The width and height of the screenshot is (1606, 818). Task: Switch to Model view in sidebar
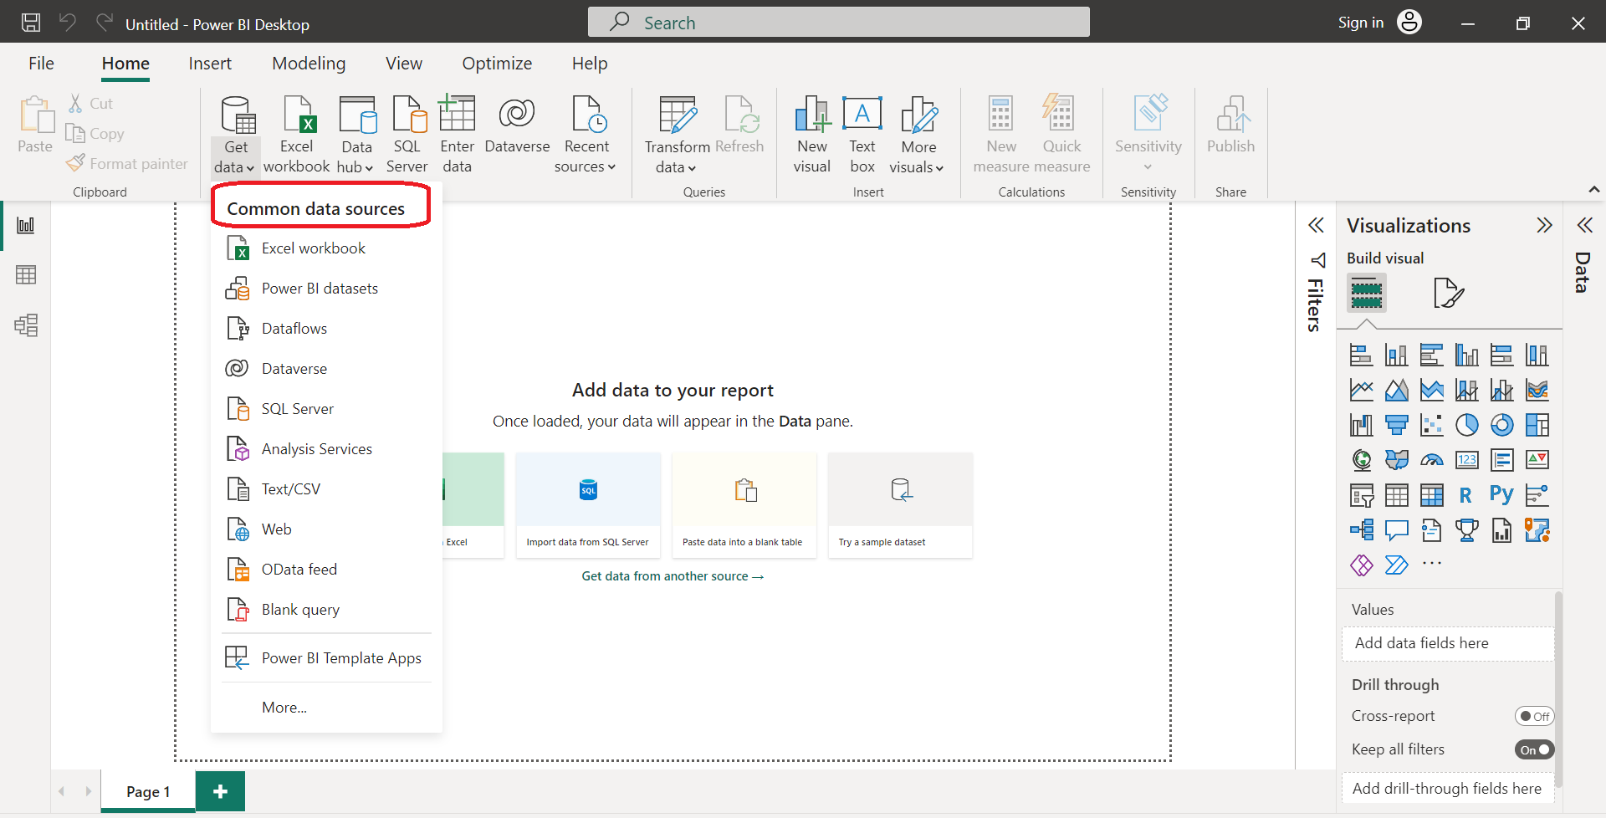pos(26,325)
